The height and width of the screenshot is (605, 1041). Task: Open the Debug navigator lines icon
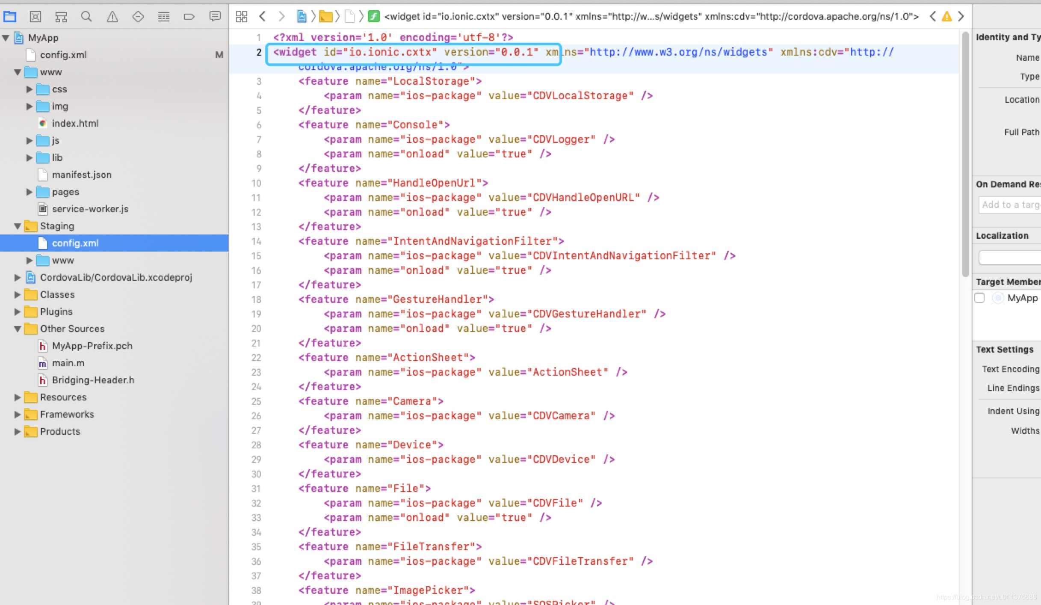click(163, 17)
